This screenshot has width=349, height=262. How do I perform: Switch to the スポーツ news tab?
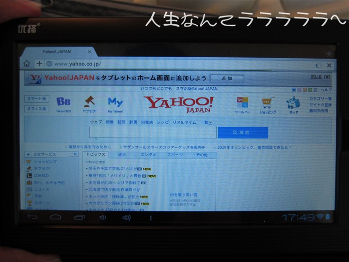coord(175,155)
